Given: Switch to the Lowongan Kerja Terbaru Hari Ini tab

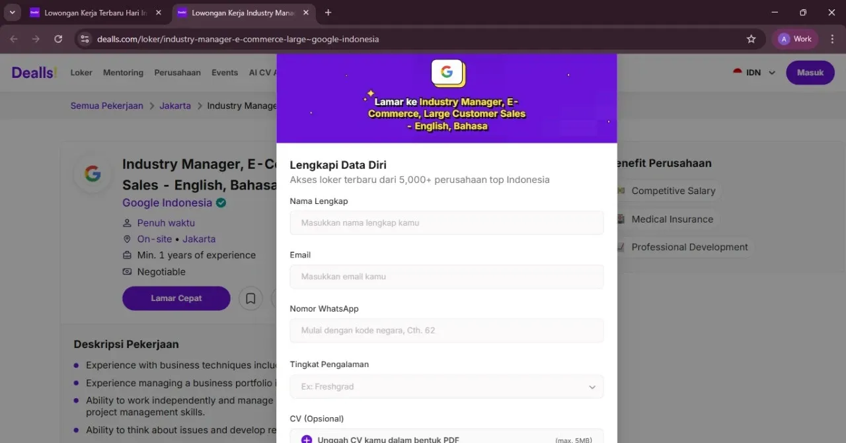Looking at the screenshot, I should pyautogui.click(x=95, y=13).
